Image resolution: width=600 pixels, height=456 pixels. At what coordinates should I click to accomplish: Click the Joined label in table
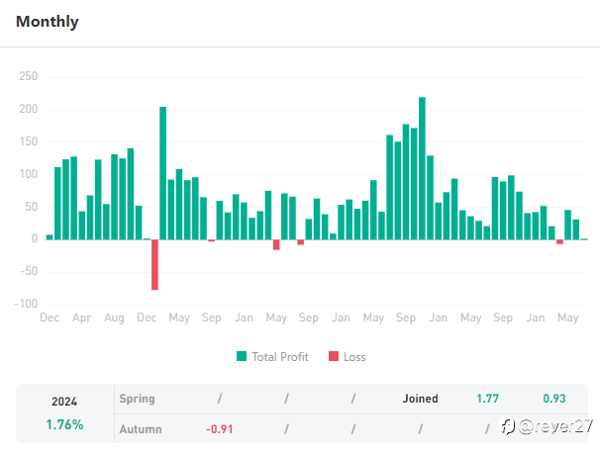[420, 399]
